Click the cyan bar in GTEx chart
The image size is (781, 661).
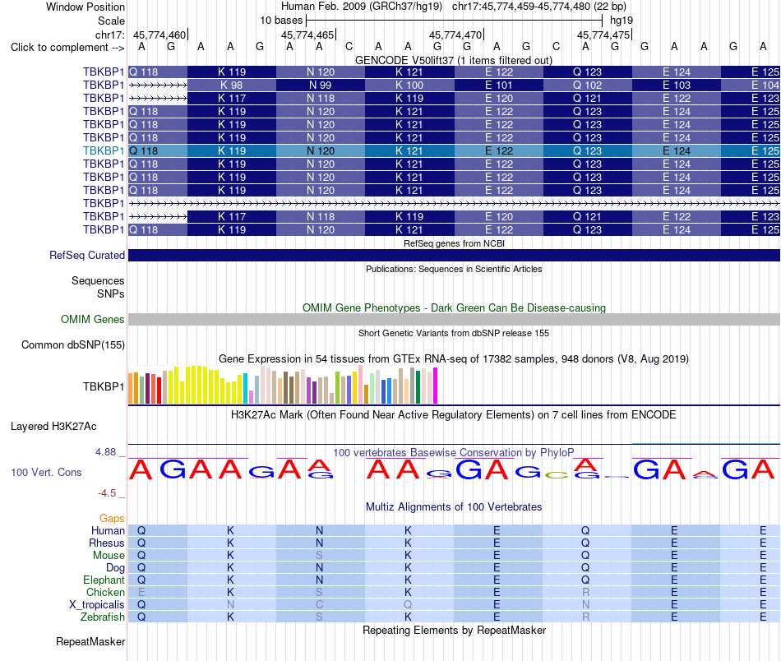click(245, 389)
